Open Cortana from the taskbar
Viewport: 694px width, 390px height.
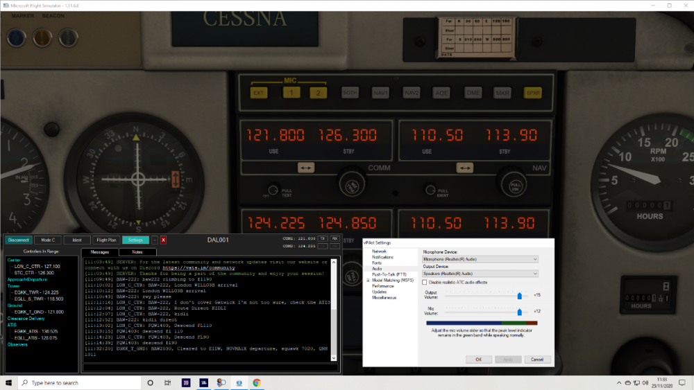tap(150, 382)
